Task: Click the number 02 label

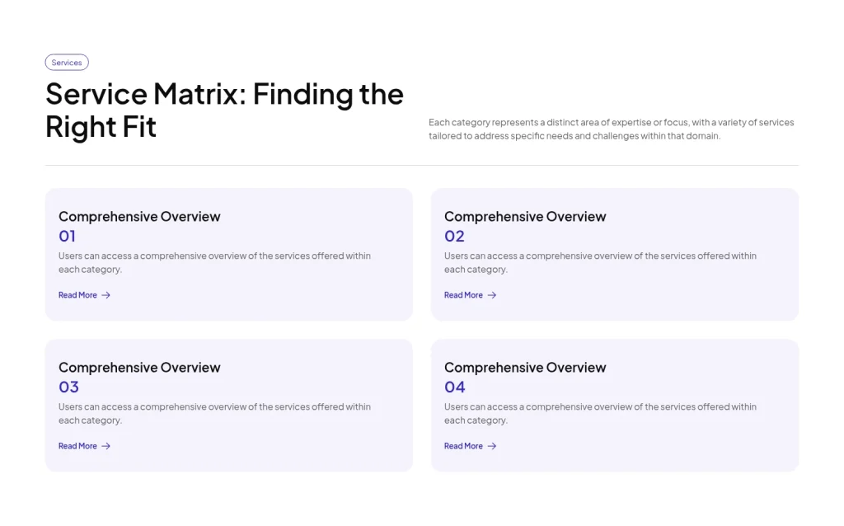Action: [x=454, y=237]
